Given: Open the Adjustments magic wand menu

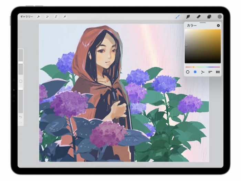Looking at the screenshot, I should click(x=47, y=17).
